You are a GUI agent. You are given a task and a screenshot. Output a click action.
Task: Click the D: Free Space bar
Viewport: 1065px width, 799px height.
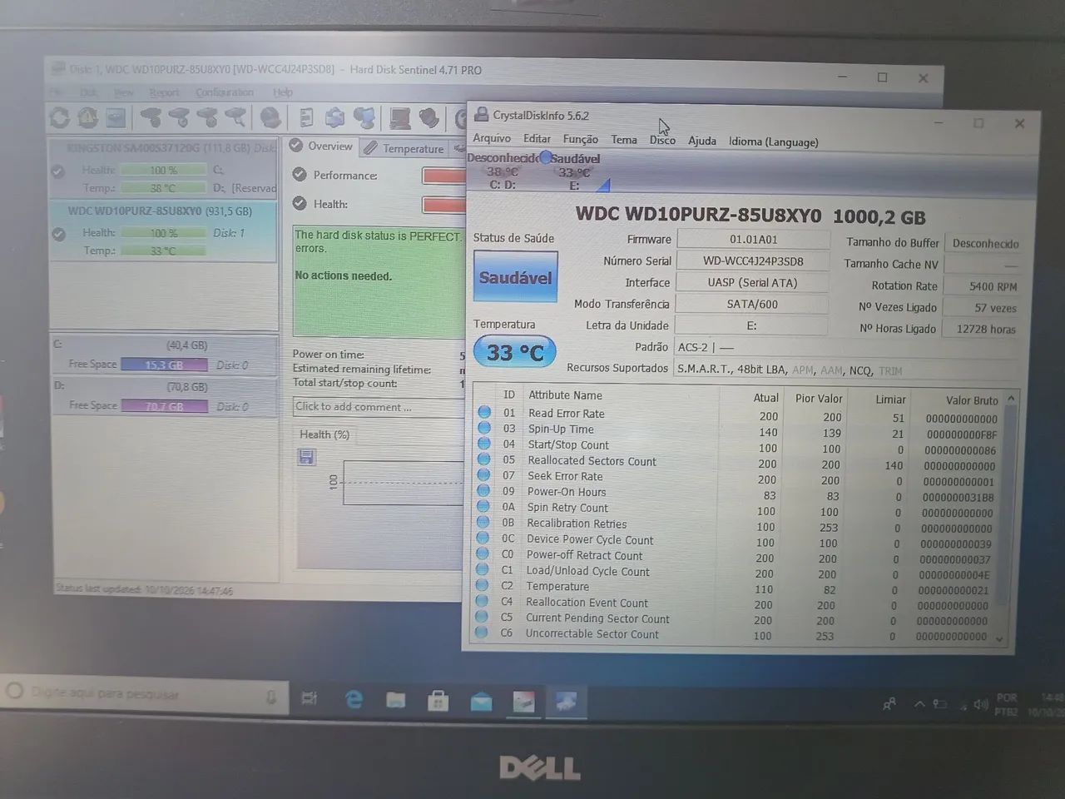tap(164, 406)
